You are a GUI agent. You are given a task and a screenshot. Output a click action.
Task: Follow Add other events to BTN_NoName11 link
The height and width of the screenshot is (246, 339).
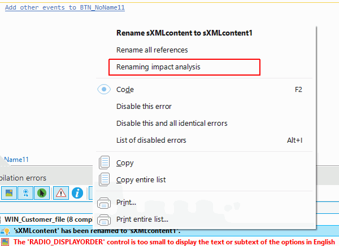point(65,7)
